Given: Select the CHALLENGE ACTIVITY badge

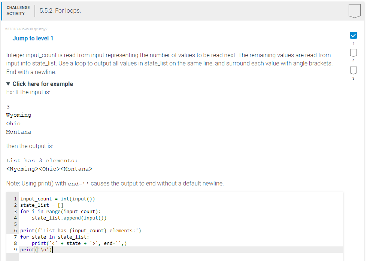Looking at the screenshot, I should point(18,10).
